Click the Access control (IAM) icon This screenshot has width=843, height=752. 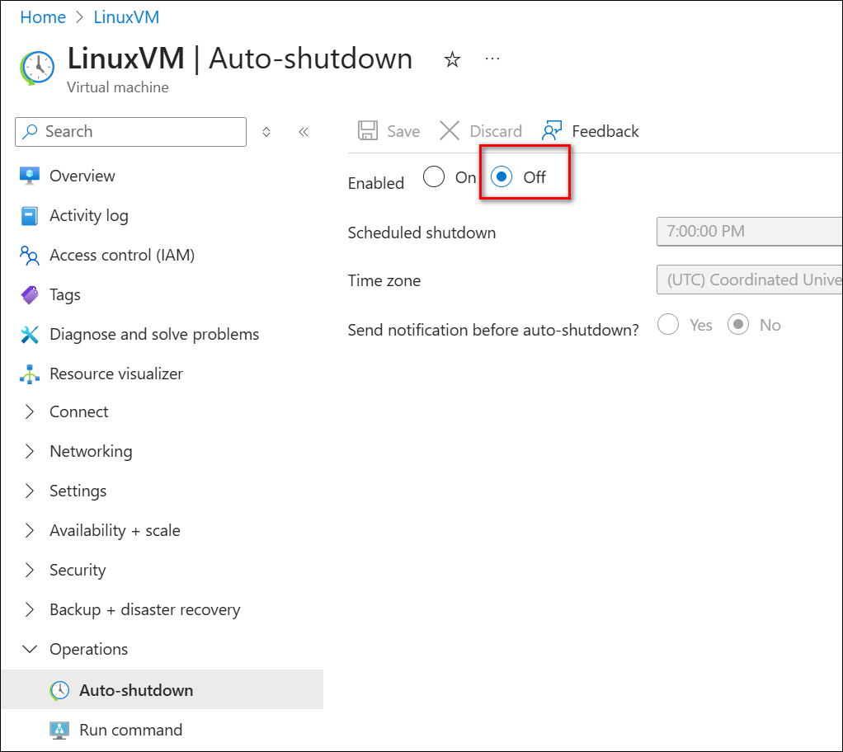coord(30,255)
